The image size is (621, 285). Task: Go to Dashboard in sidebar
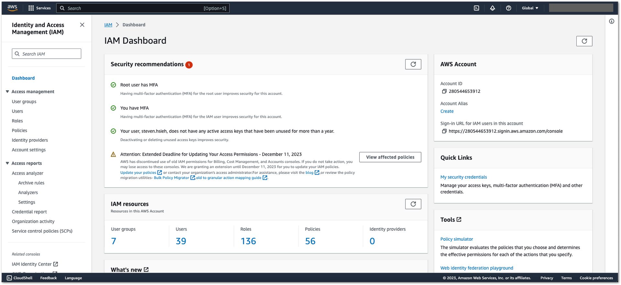point(23,78)
